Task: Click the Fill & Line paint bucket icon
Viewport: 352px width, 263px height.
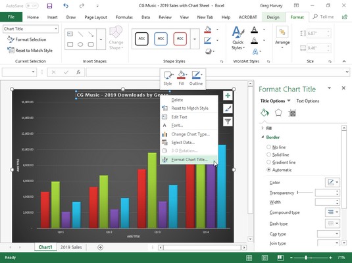Action: pos(264,112)
